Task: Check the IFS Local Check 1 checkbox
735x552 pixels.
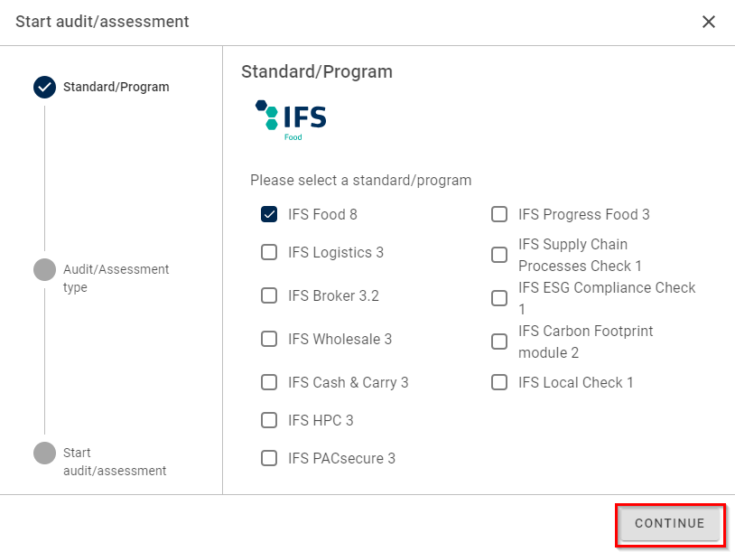Action: coord(499,382)
